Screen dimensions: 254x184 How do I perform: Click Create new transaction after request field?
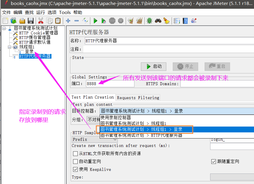(x=232, y=146)
